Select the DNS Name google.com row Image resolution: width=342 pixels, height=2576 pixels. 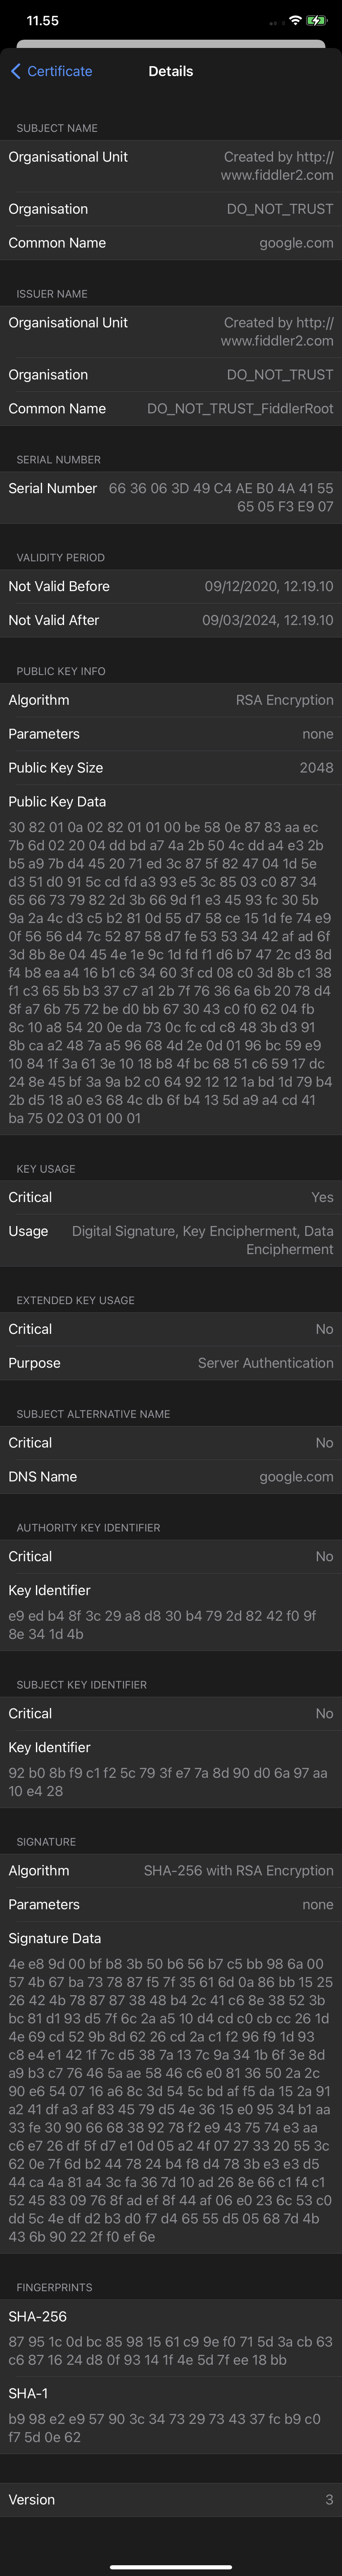171,1477
